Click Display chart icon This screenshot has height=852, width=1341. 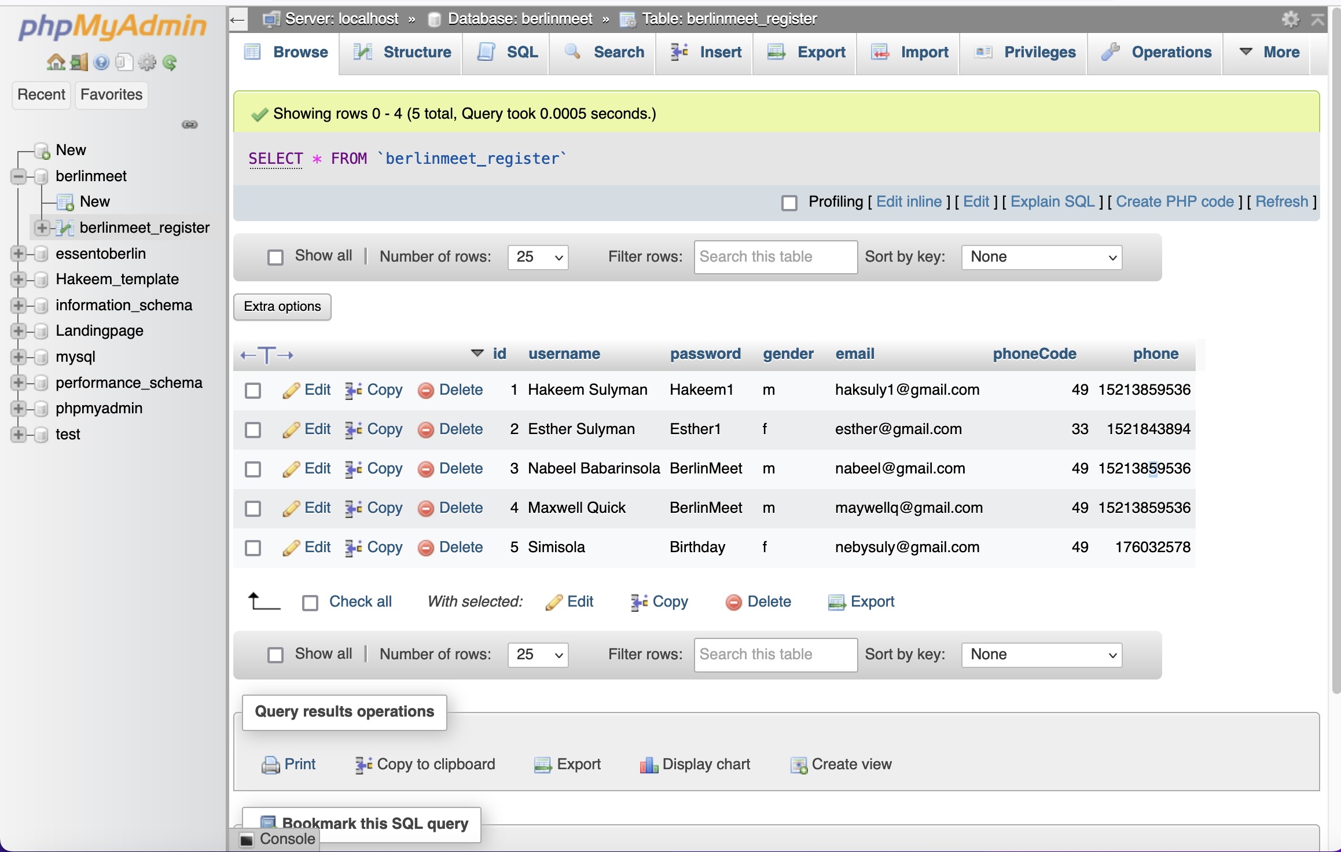tap(649, 765)
